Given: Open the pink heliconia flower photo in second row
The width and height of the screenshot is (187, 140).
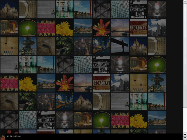Looking at the screenshot, I should pos(46,28).
